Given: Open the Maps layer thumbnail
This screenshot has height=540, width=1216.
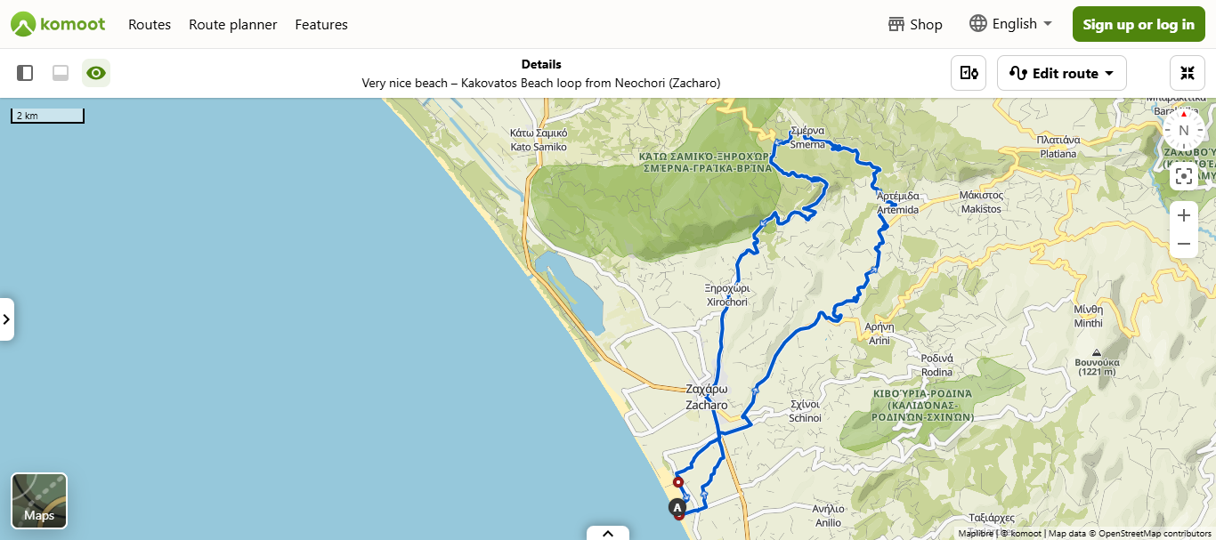Looking at the screenshot, I should 39,501.
